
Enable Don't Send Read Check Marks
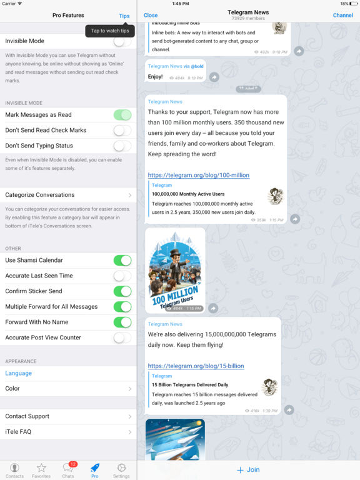tap(122, 131)
